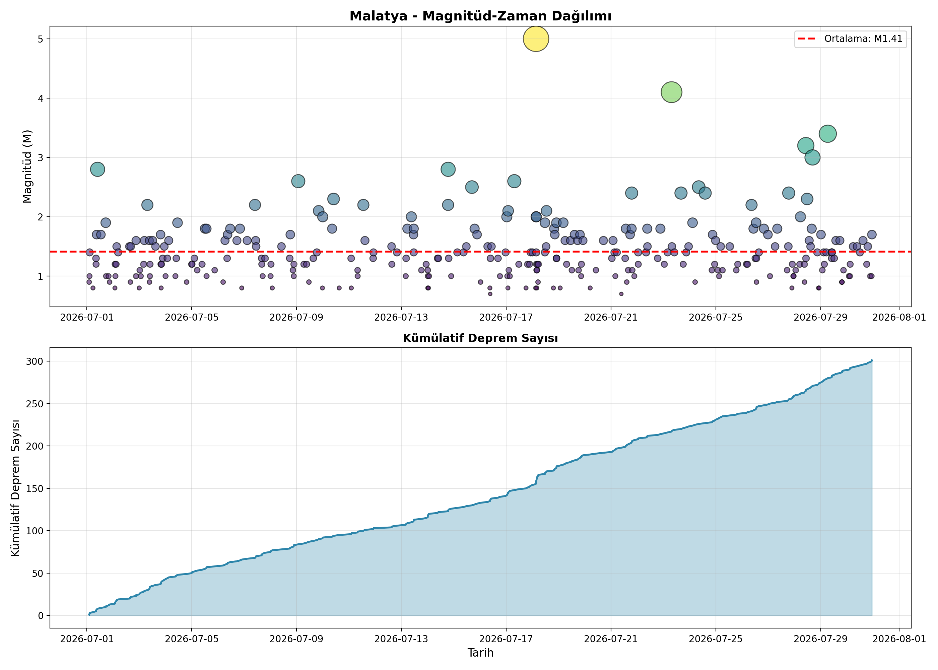Viewport: 938px width, 670px height.
Task: Click the "200" tick on cumulative chart
Action: (x=35, y=446)
